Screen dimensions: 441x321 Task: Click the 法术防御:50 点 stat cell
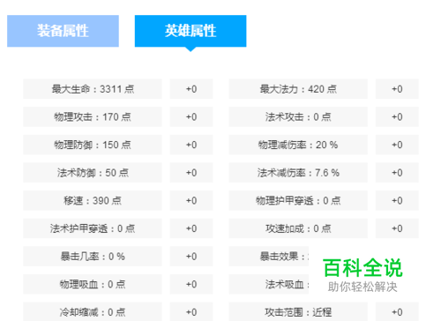93,173
